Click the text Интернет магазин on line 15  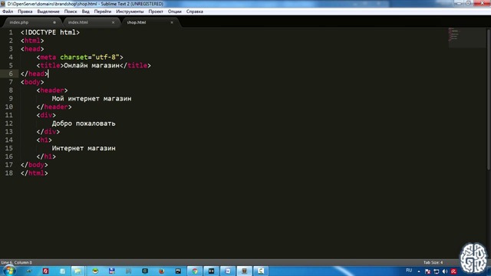(x=84, y=148)
